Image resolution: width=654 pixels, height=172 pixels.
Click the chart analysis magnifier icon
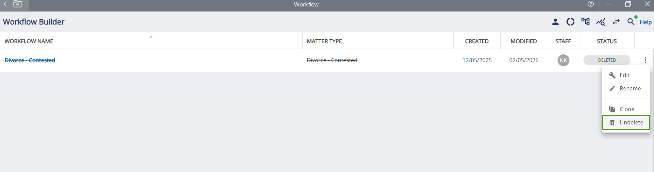(x=600, y=22)
